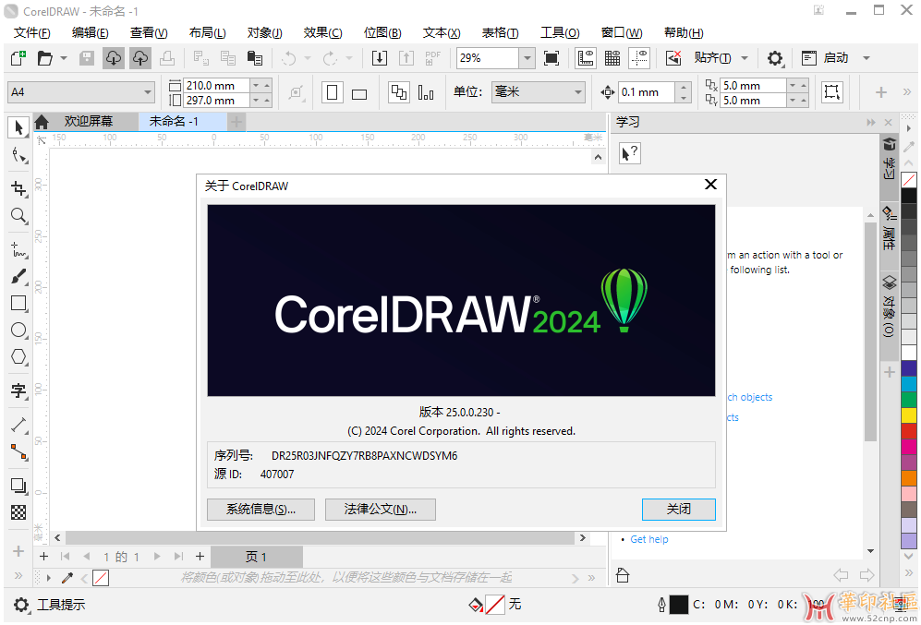The image size is (921, 625).
Task: Open the 位图(B) menu
Action: point(382,33)
